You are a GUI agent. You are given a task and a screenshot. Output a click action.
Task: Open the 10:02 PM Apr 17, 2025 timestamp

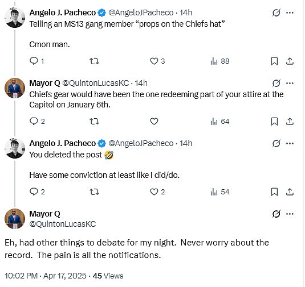pyautogui.click(x=45, y=276)
